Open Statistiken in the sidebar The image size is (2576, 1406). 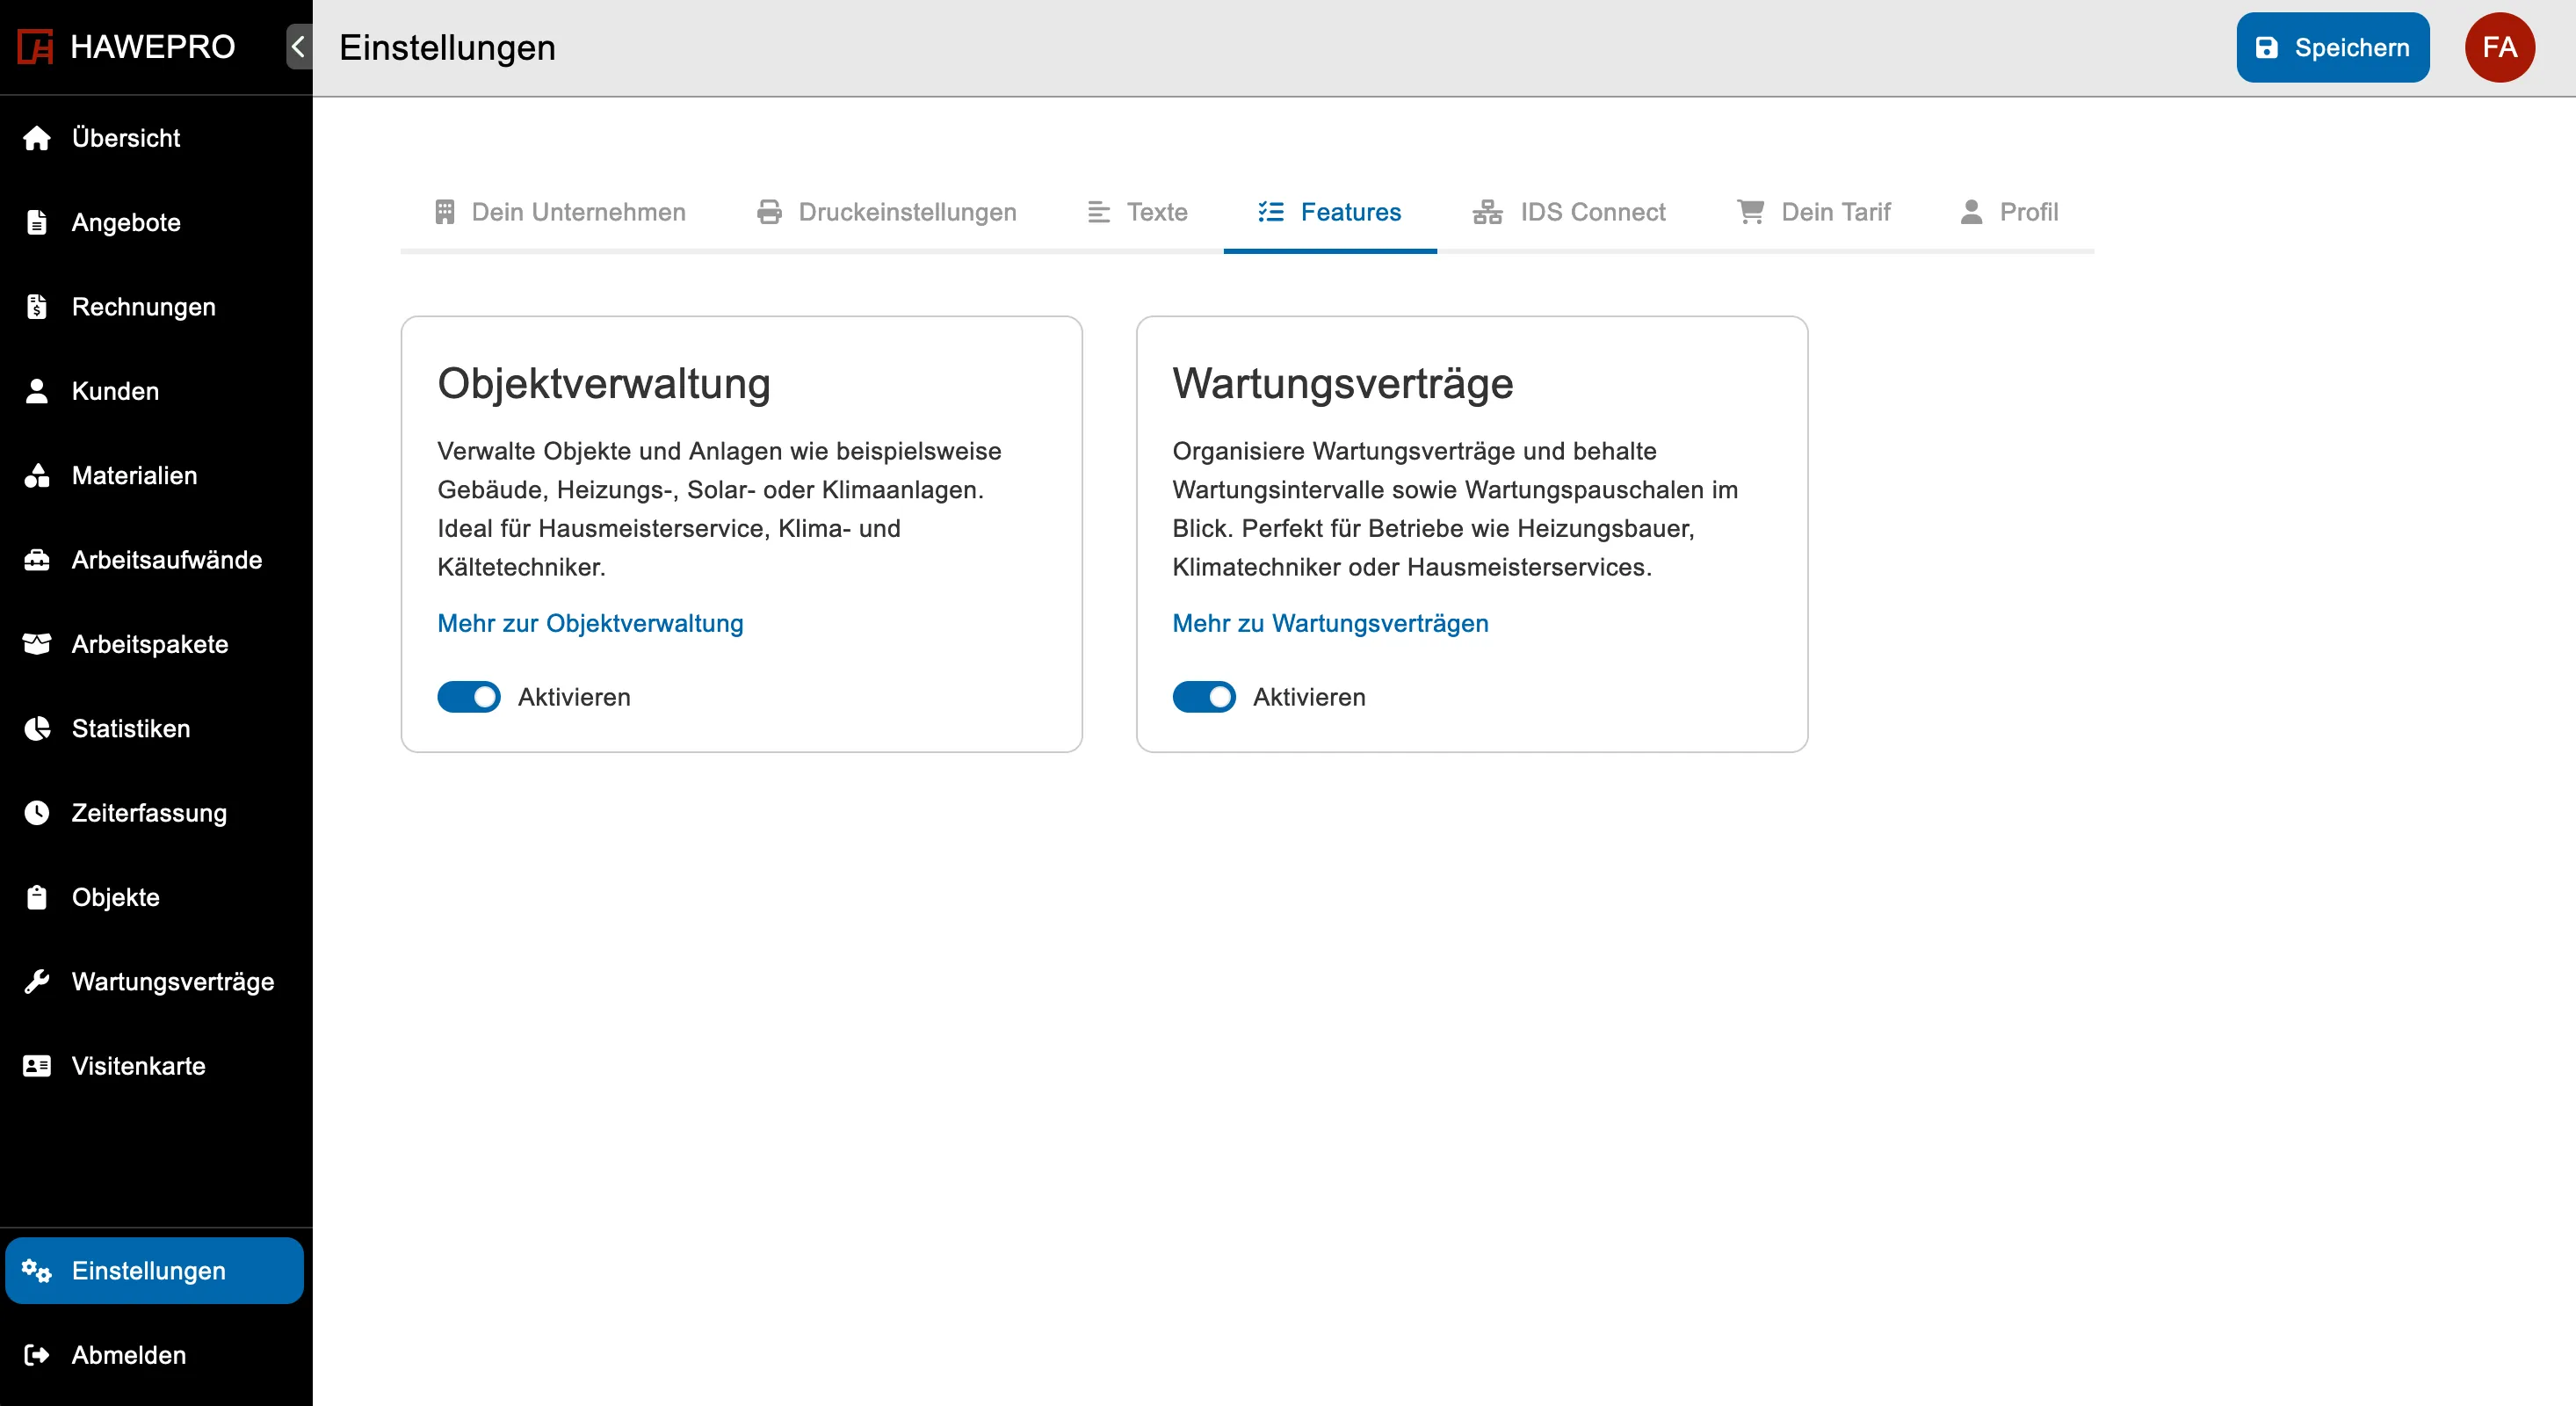tap(155, 728)
